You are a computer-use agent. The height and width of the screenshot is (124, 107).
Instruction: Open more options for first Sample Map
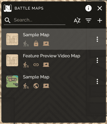click(97, 39)
